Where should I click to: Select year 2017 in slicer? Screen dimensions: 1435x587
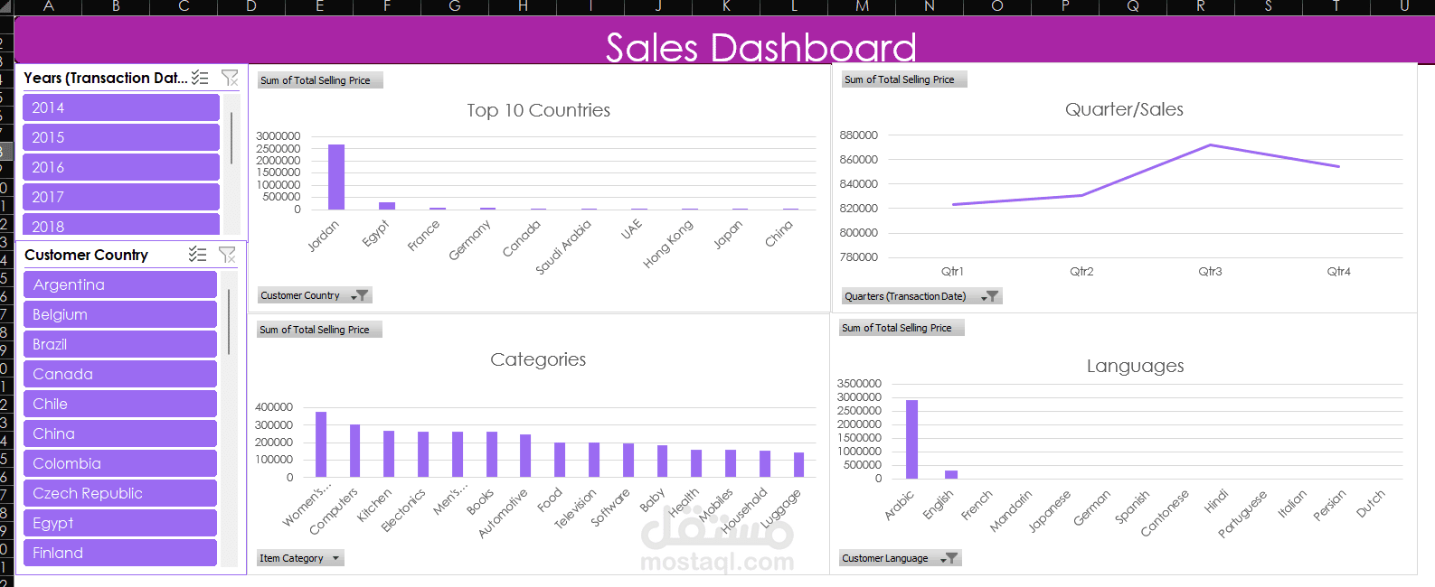coord(121,197)
